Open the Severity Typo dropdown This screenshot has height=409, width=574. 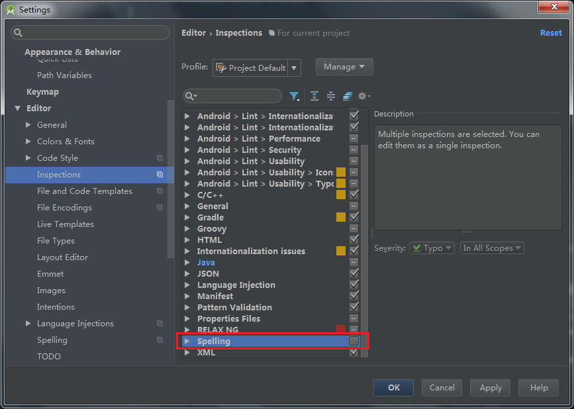pyautogui.click(x=432, y=248)
